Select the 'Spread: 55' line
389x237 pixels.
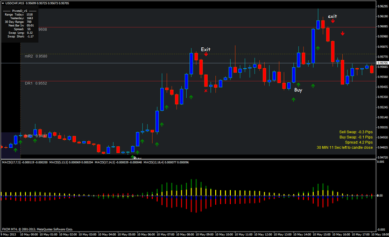(x=22, y=29)
